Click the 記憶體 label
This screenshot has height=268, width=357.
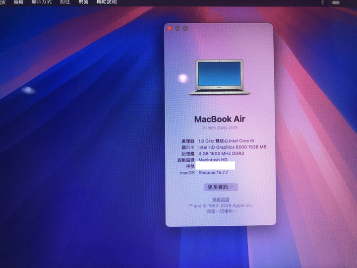[188, 154]
